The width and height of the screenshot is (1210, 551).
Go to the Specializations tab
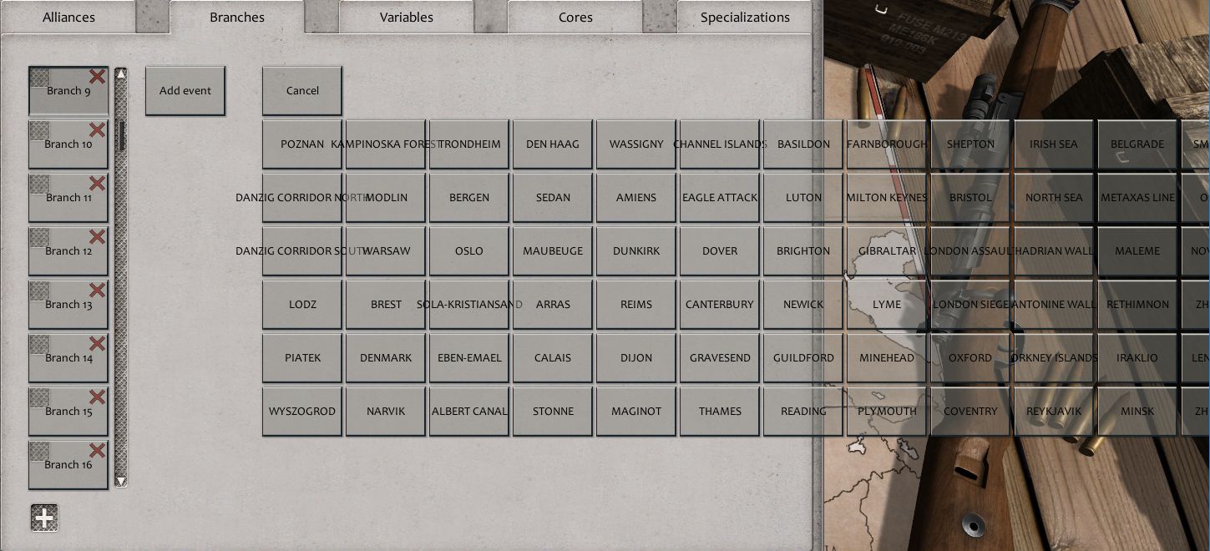[x=745, y=17]
